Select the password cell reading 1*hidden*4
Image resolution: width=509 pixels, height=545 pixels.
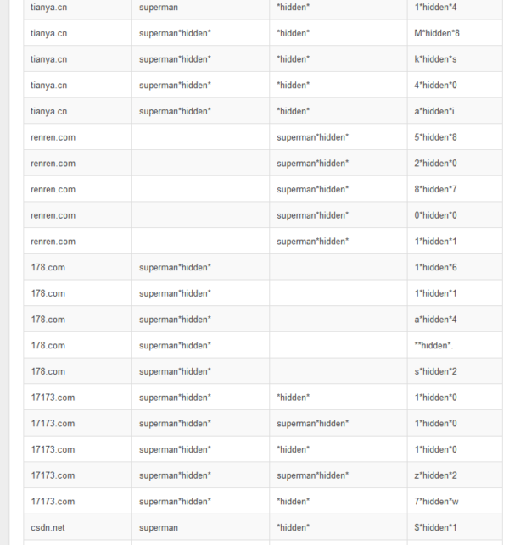click(437, 7)
